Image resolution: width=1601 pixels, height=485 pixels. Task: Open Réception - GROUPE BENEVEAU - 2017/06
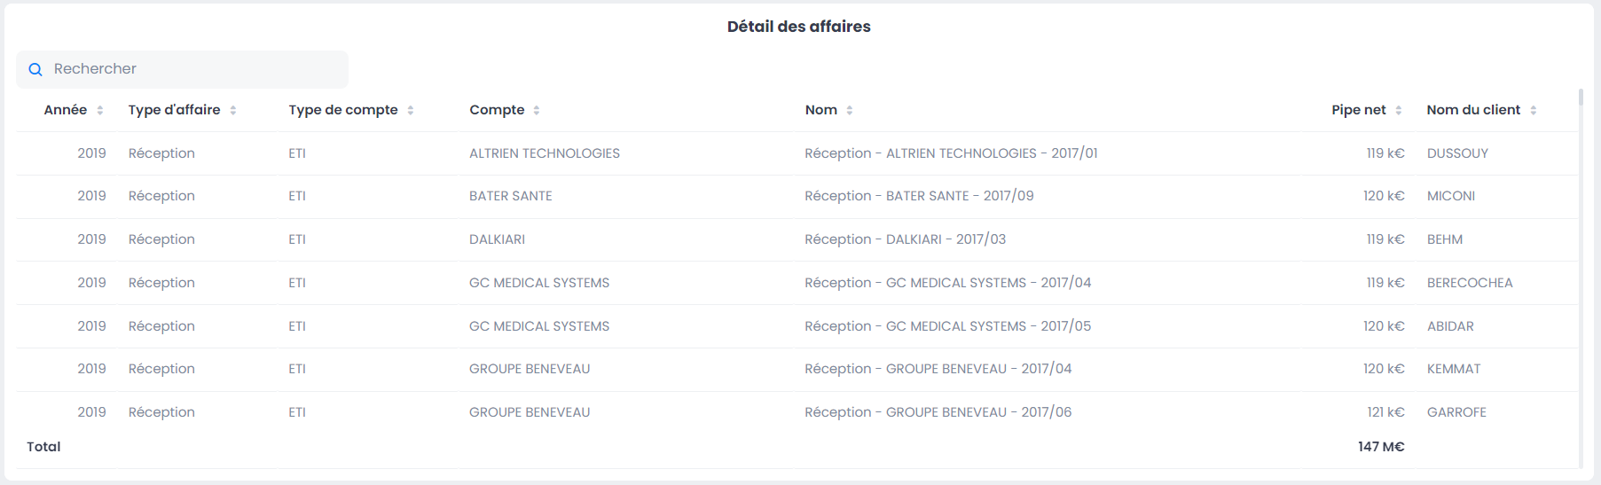click(938, 412)
